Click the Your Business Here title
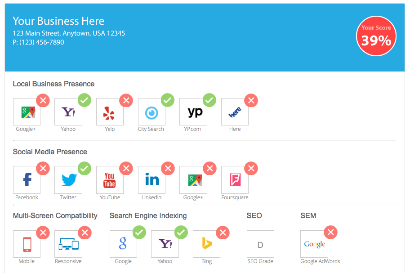410x273 pixels. 58,21
